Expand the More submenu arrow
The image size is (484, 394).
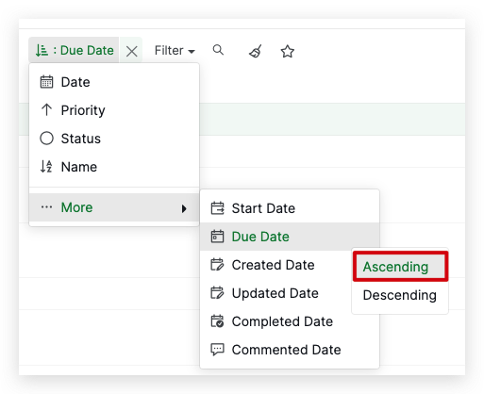click(x=184, y=208)
